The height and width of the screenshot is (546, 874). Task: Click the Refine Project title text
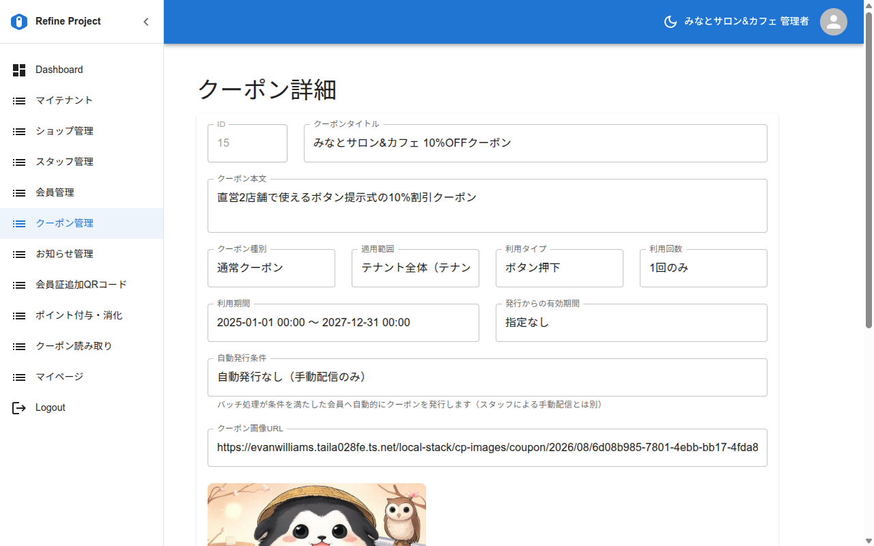point(68,21)
